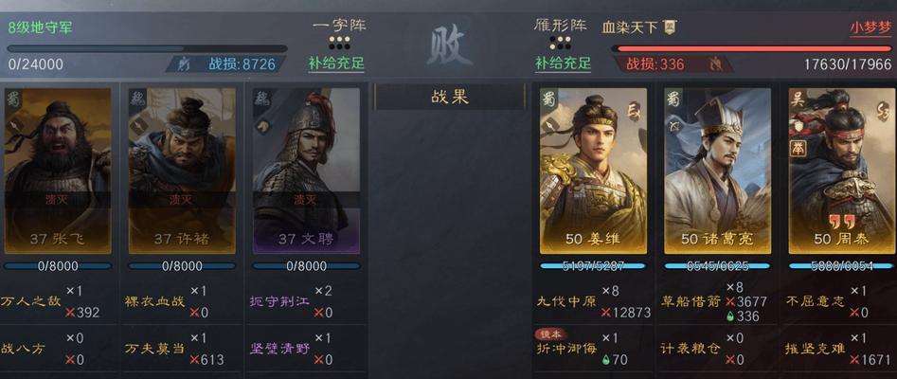This screenshot has width=897, height=379.
Task: Select the 张飞 general portrait card
Action: [58, 171]
